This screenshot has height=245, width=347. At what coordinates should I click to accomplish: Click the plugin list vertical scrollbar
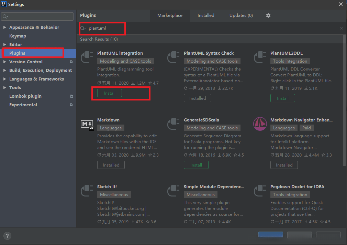coord(344,100)
